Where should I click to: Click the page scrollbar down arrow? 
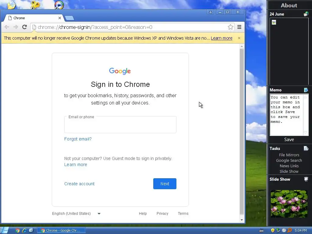(242, 220)
